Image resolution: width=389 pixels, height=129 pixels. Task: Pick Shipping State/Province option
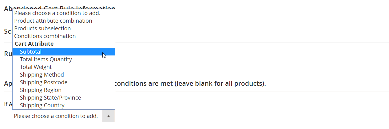50,98
